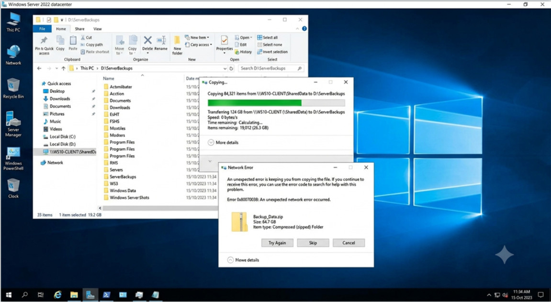Open the Windows Start button

point(9,295)
